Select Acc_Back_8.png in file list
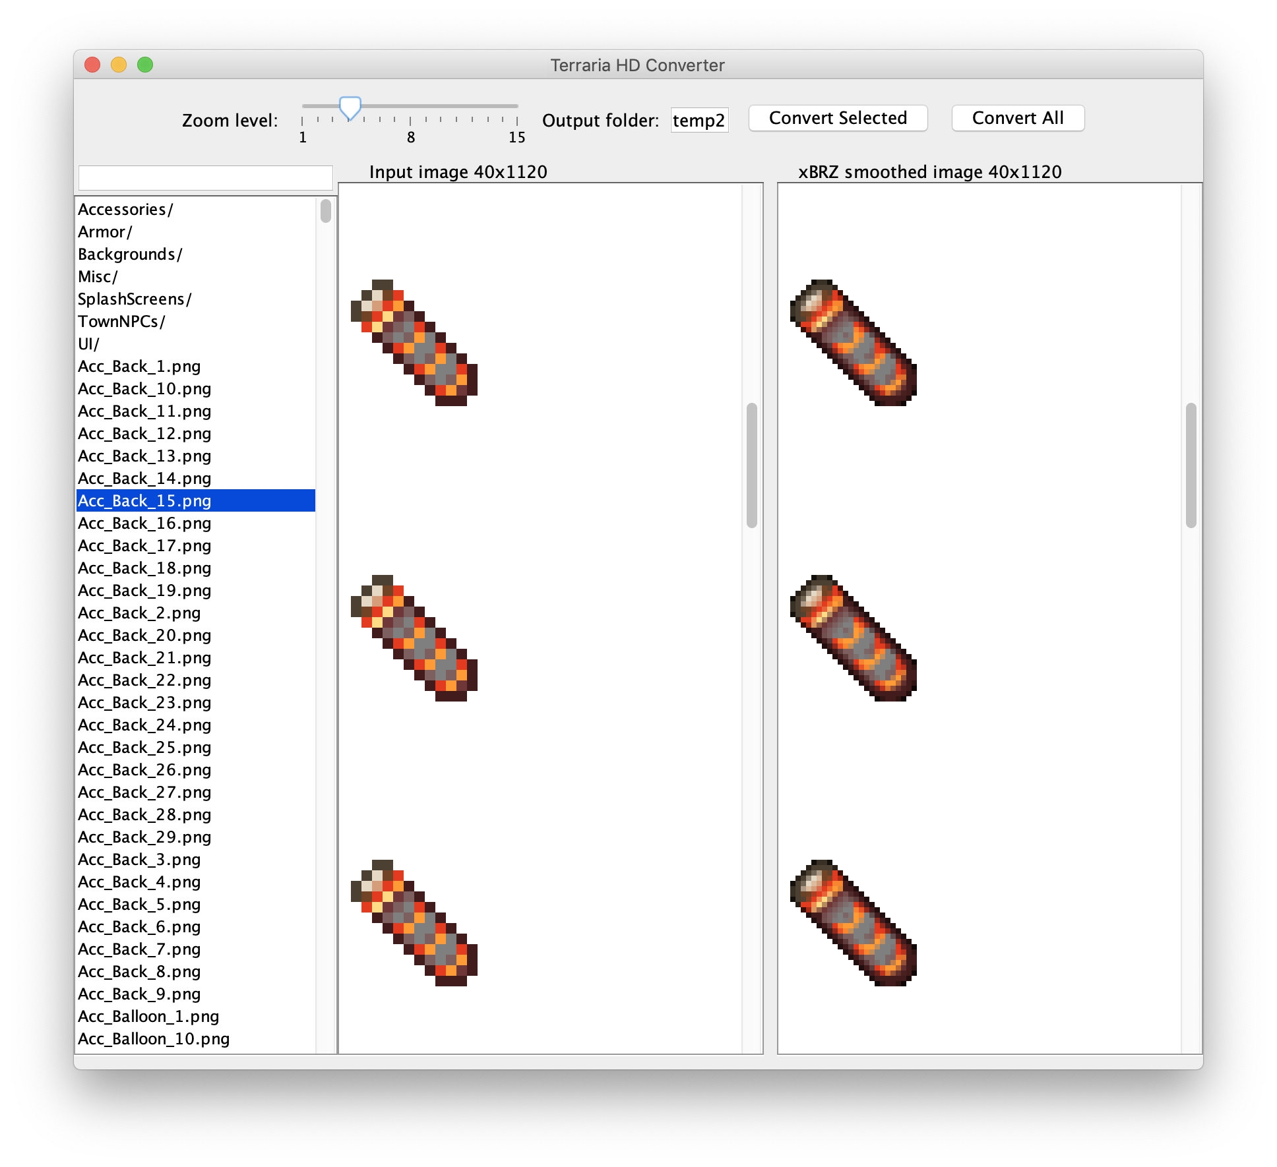Viewport: 1277px width, 1167px height. click(x=196, y=971)
